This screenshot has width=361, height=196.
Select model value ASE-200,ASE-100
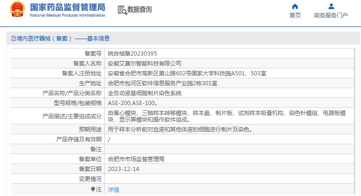pyautogui.click(x=133, y=103)
